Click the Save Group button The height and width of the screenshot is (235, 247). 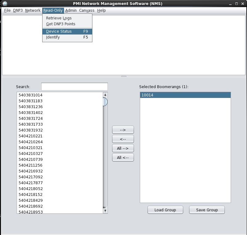[207, 210]
